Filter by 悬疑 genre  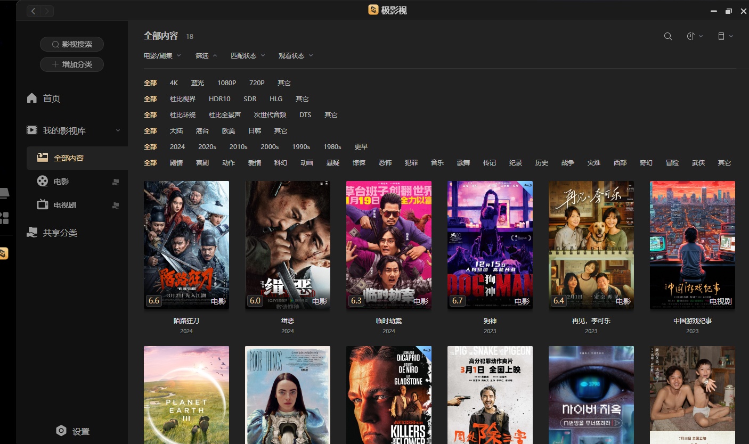[333, 163]
